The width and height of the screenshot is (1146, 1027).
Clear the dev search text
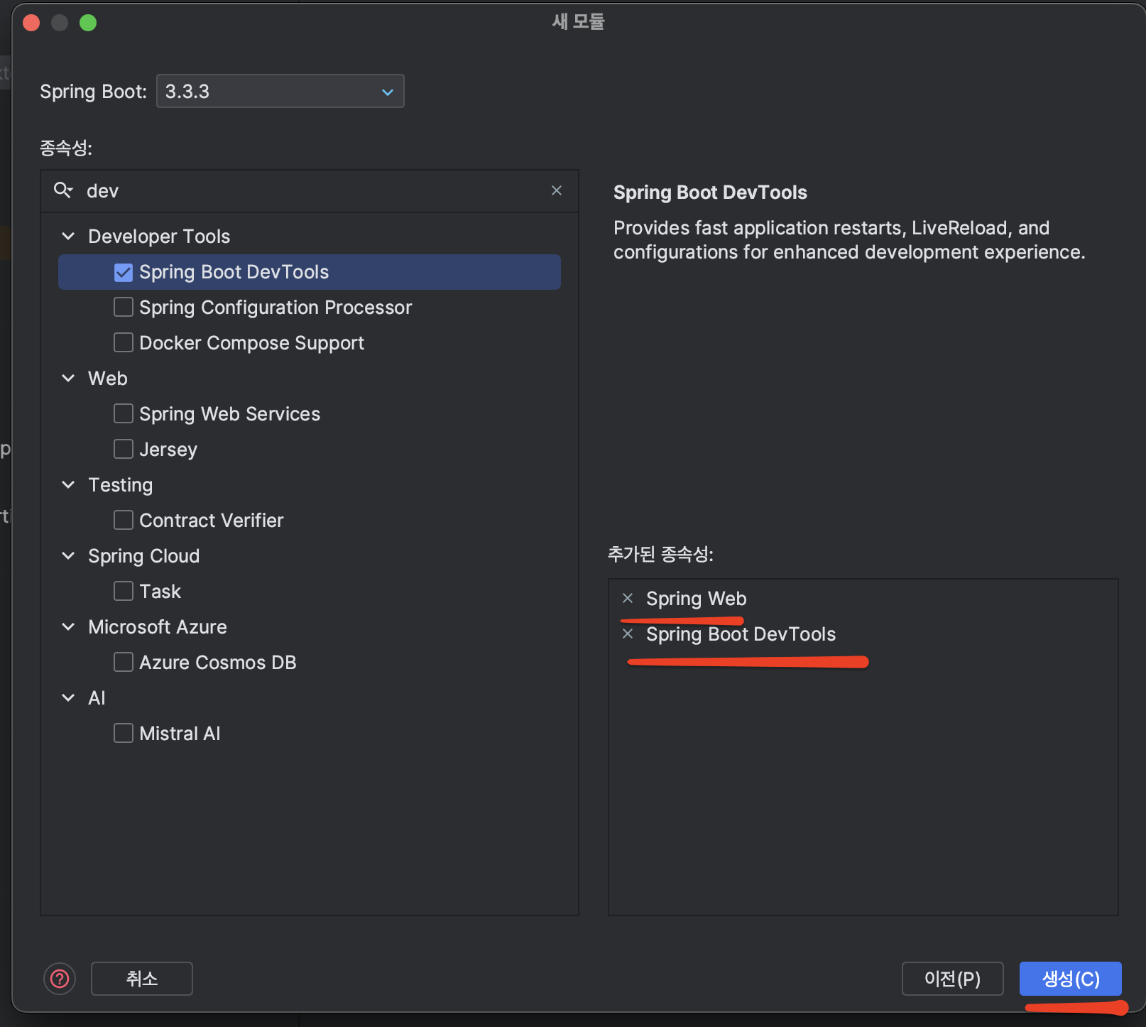557,190
